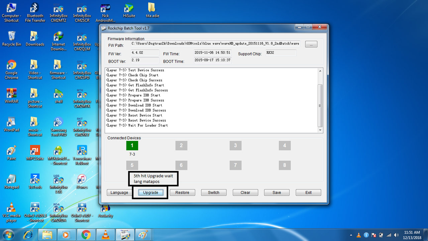Screen dimensions: 428x241
Task: Select the shell desktop icon
Action: [x=59, y=95]
